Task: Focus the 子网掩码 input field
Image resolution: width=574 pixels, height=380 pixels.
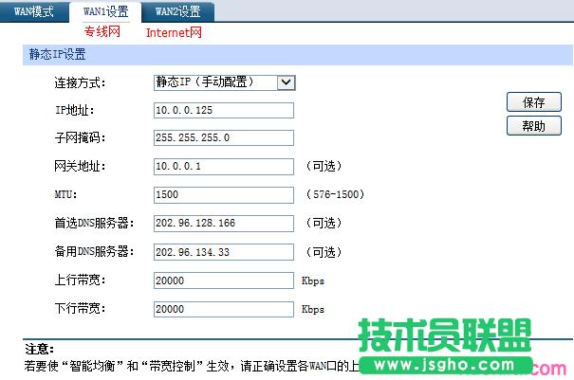Action: (x=223, y=138)
